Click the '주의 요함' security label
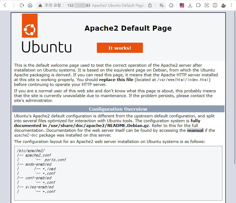This screenshot has height=203, width=236. point(53,5)
